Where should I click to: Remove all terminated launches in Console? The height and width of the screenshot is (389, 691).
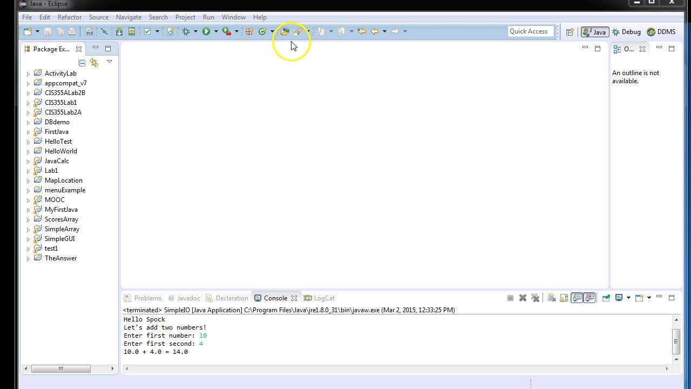point(535,298)
